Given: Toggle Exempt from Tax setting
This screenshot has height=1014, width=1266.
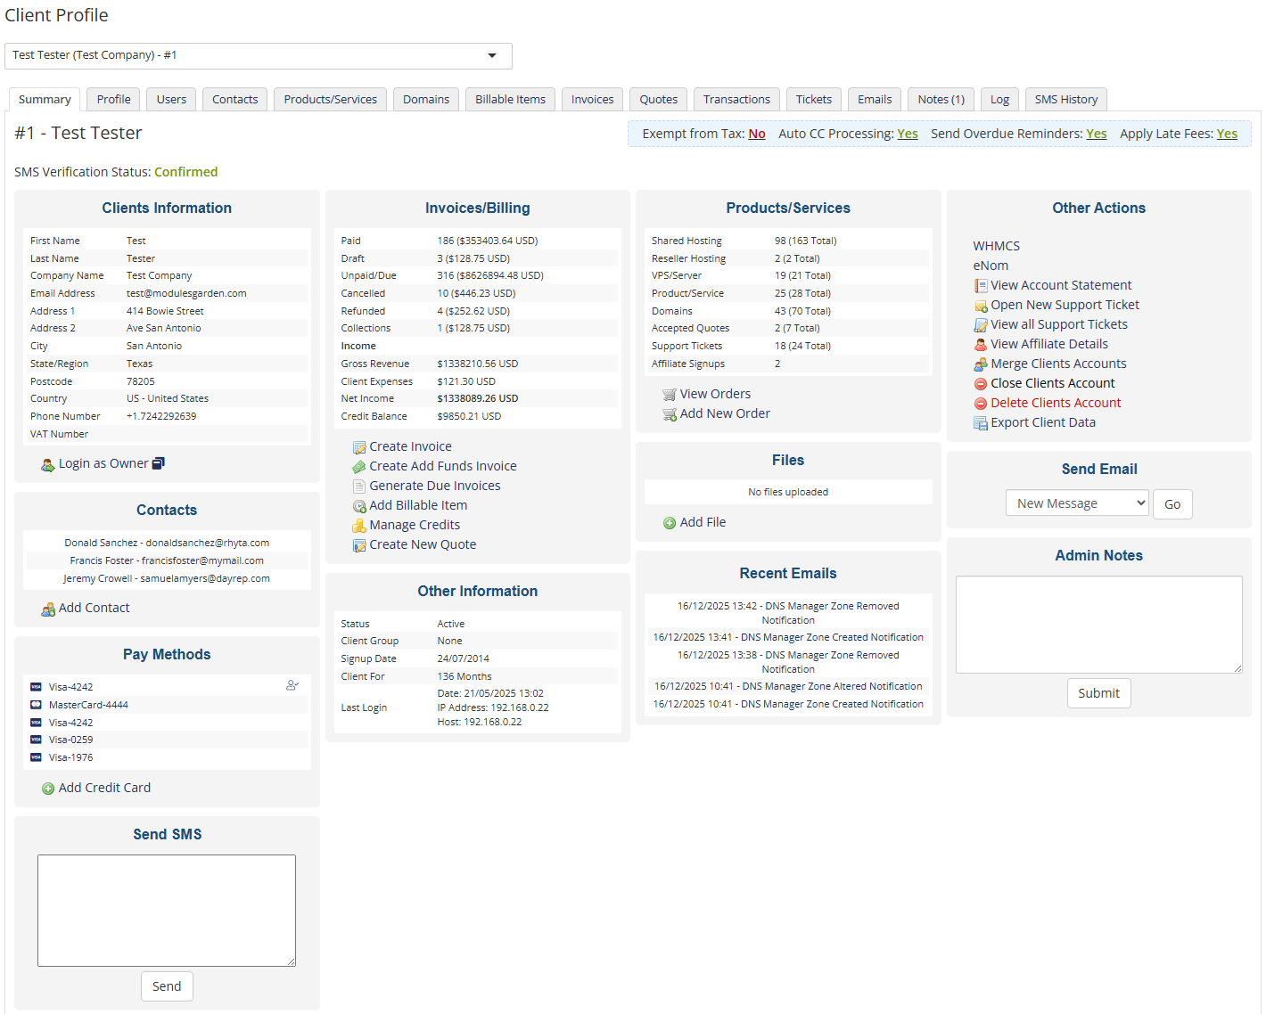Looking at the screenshot, I should [x=756, y=134].
